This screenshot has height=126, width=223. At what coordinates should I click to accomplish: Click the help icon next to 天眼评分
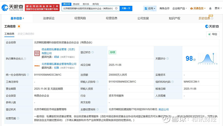pyautogui.click(x=168, y=59)
